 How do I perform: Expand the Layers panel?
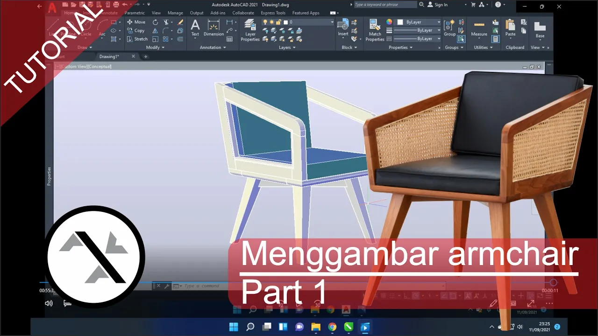287,47
